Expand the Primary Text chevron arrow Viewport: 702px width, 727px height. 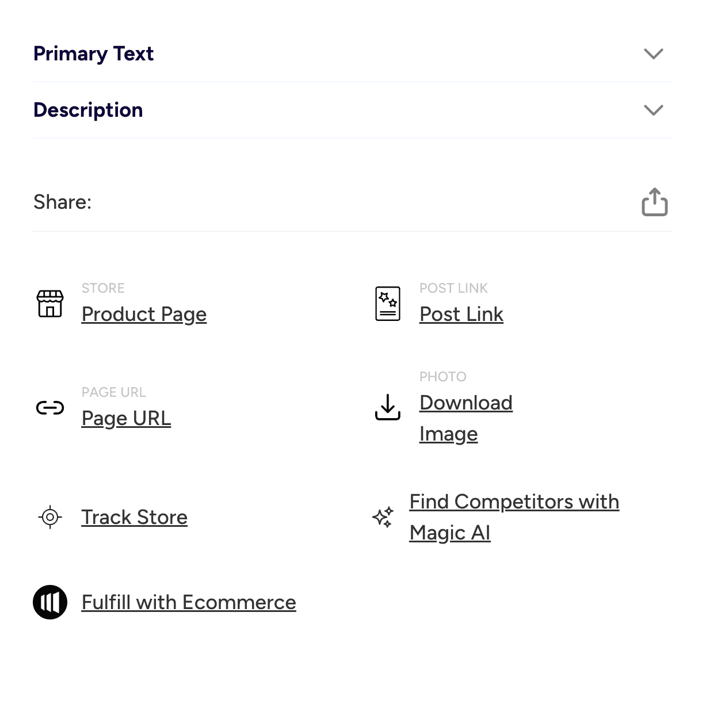pos(653,54)
